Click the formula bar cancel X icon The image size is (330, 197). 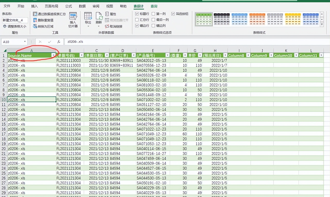click(40, 42)
